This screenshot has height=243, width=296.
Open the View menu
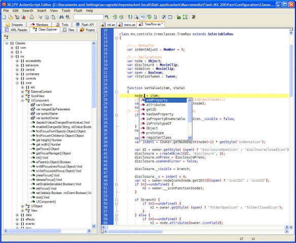pos(54,11)
